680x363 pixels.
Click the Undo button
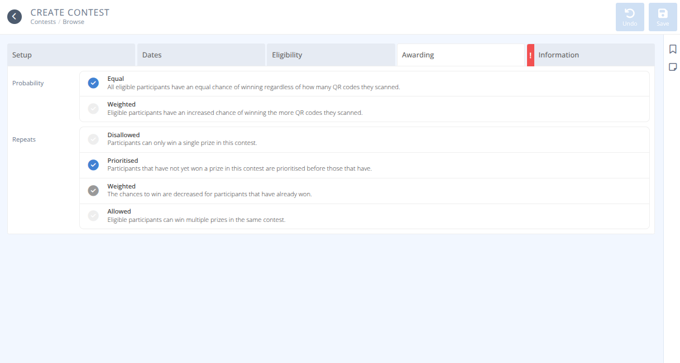click(x=630, y=17)
